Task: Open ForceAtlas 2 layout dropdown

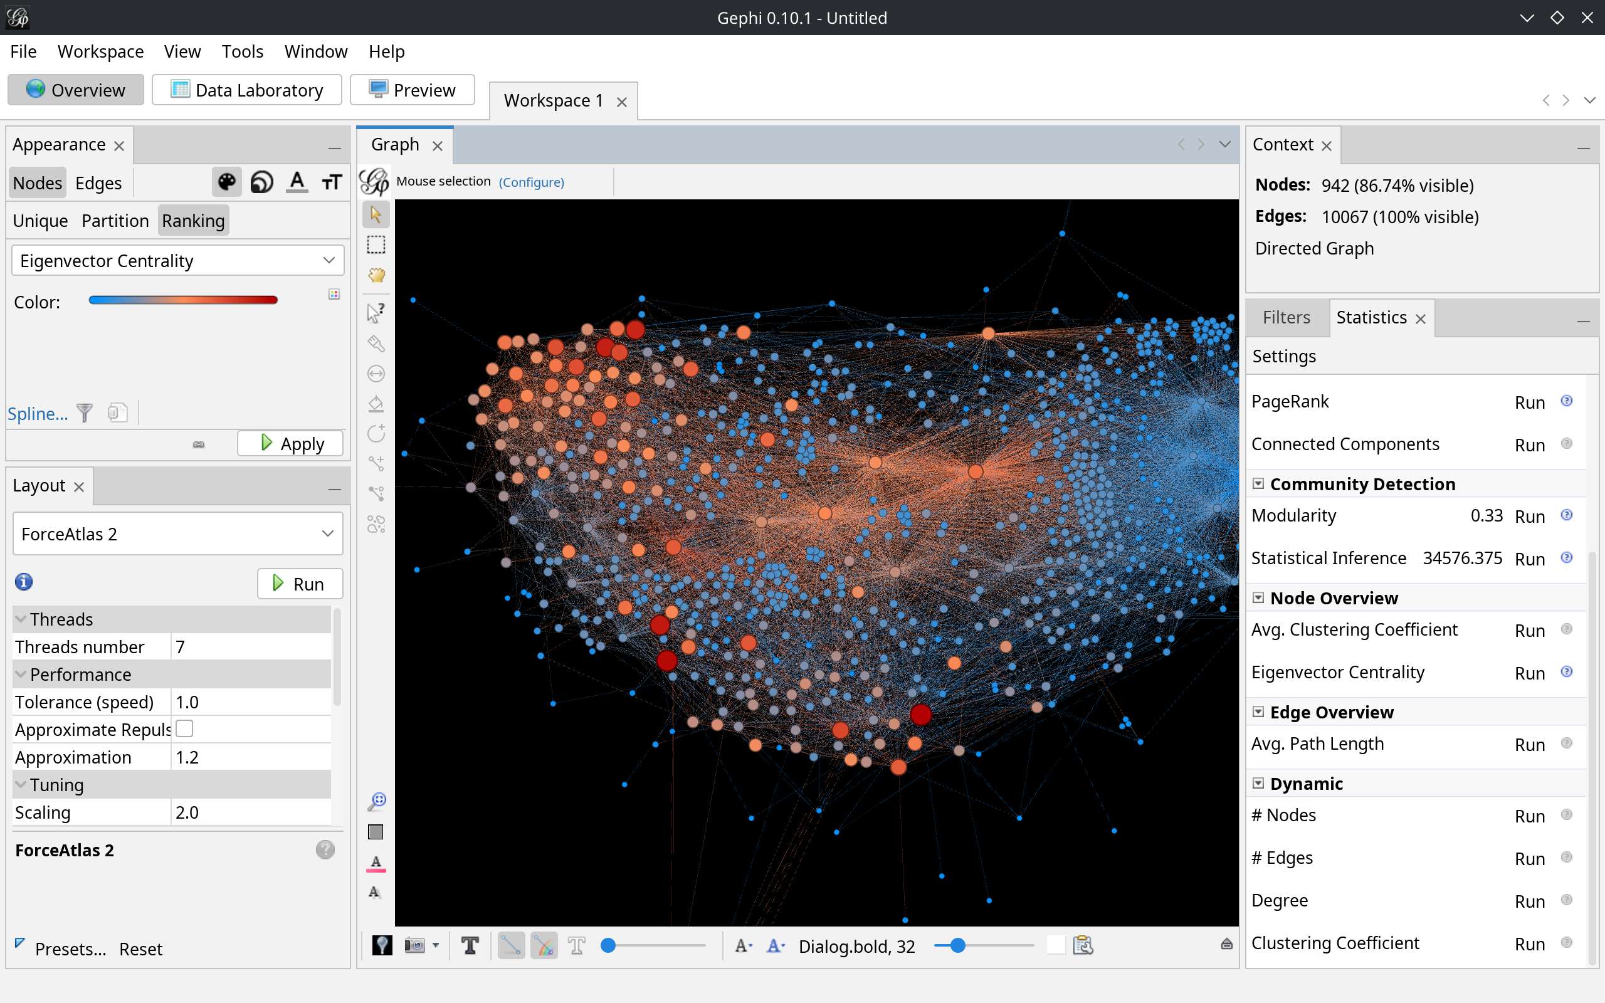Action: pyautogui.click(x=178, y=533)
